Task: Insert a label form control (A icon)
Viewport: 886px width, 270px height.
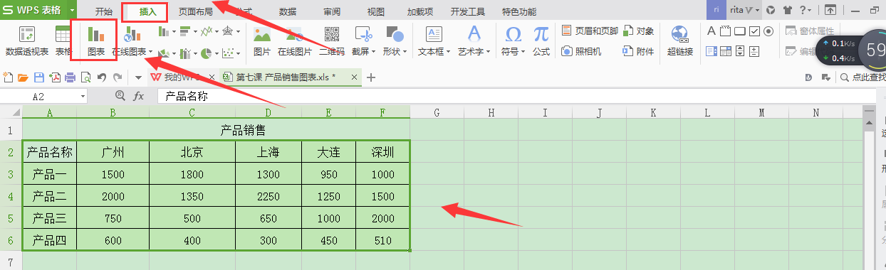Action: tap(711, 31)
